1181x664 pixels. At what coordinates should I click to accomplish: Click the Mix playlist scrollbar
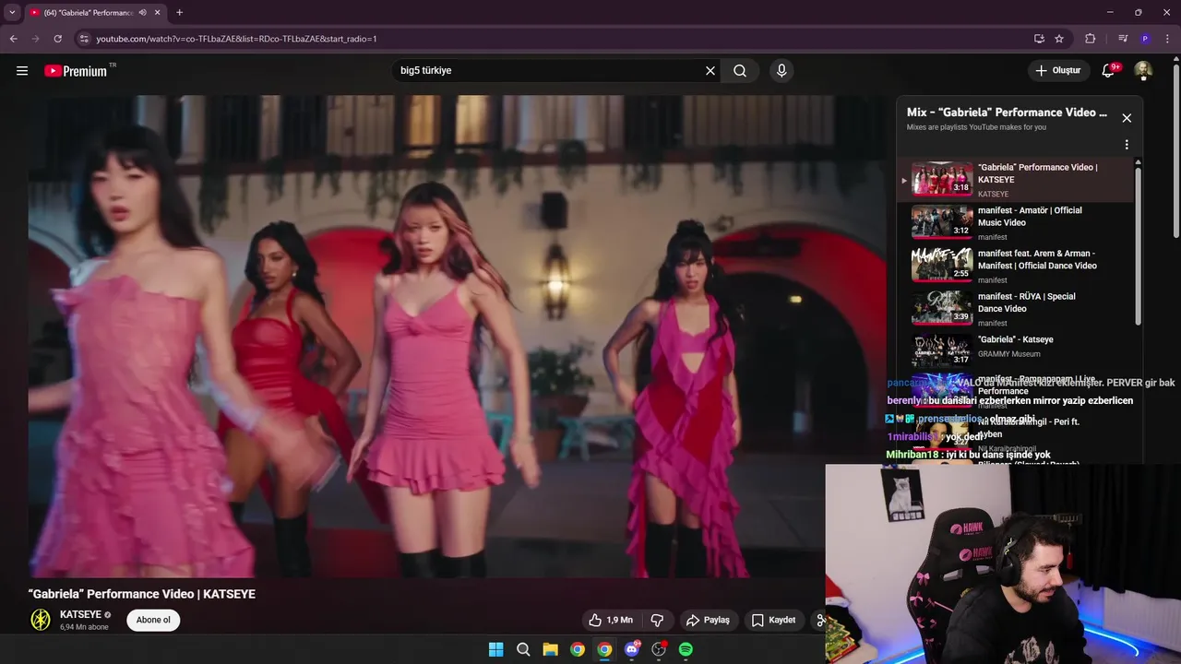coord(1138,244)
